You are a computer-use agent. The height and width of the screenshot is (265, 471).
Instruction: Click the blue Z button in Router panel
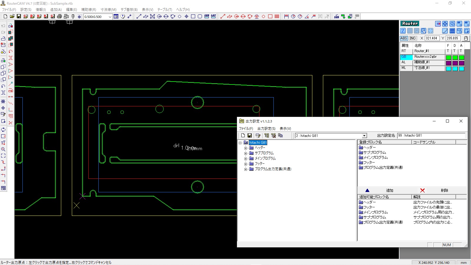tap(403, 31)
